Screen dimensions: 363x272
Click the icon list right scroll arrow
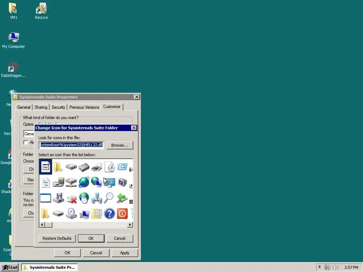click(130, 225)
